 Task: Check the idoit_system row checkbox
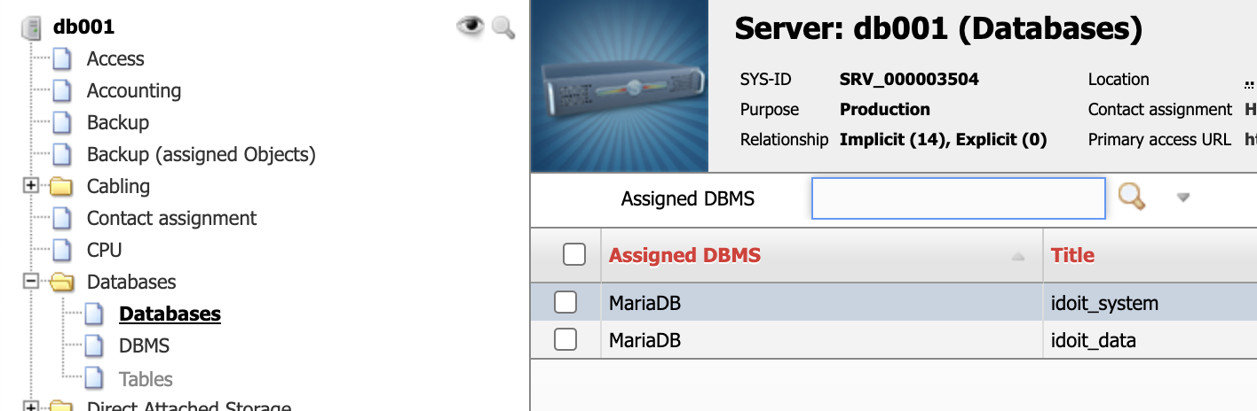click(565, 302)
